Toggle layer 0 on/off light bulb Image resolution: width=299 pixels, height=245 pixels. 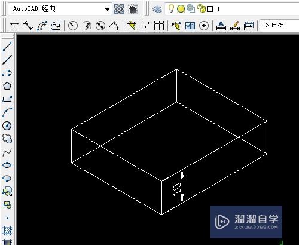click(171, 8)
